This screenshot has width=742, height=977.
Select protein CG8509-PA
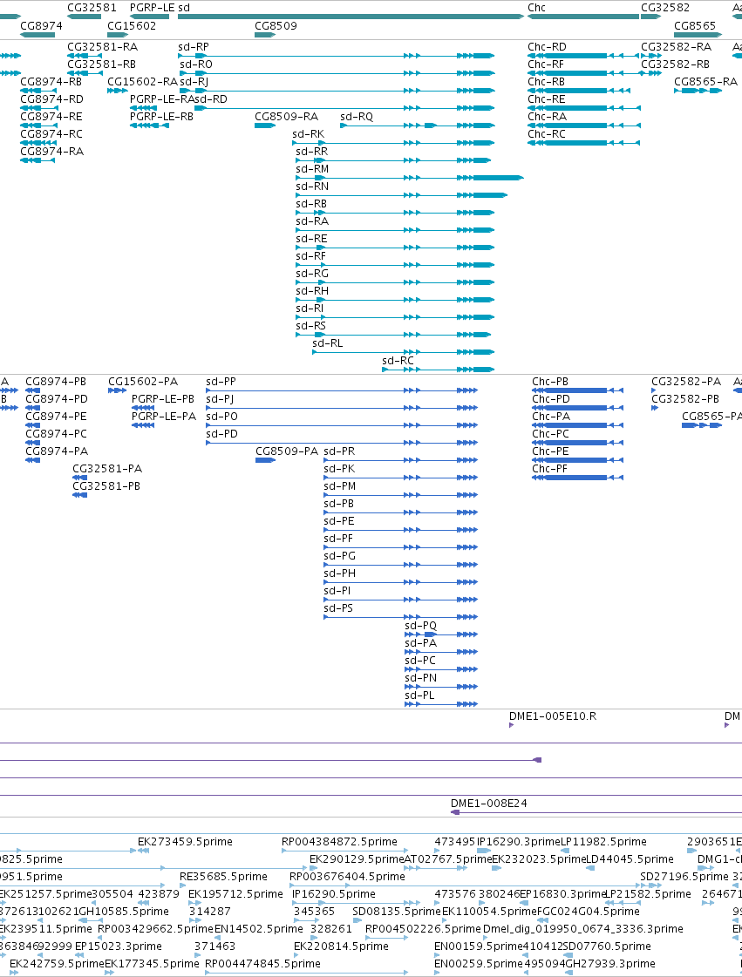point(266,460)
